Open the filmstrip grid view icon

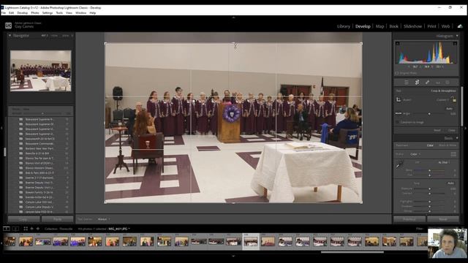26,229
